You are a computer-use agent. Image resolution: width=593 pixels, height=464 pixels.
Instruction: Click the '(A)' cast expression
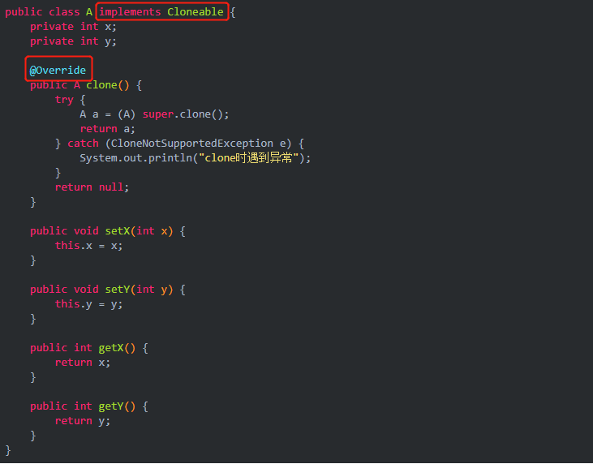point(127,114)
